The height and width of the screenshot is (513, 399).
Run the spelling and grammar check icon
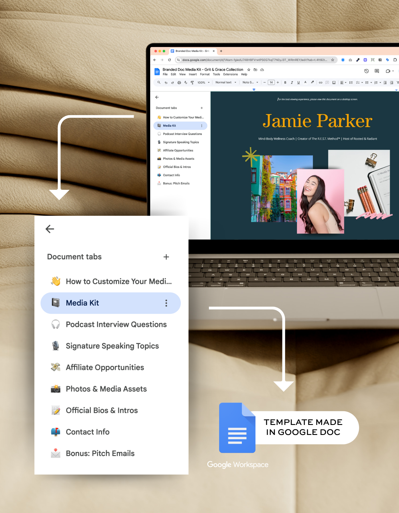coord(186,83)
